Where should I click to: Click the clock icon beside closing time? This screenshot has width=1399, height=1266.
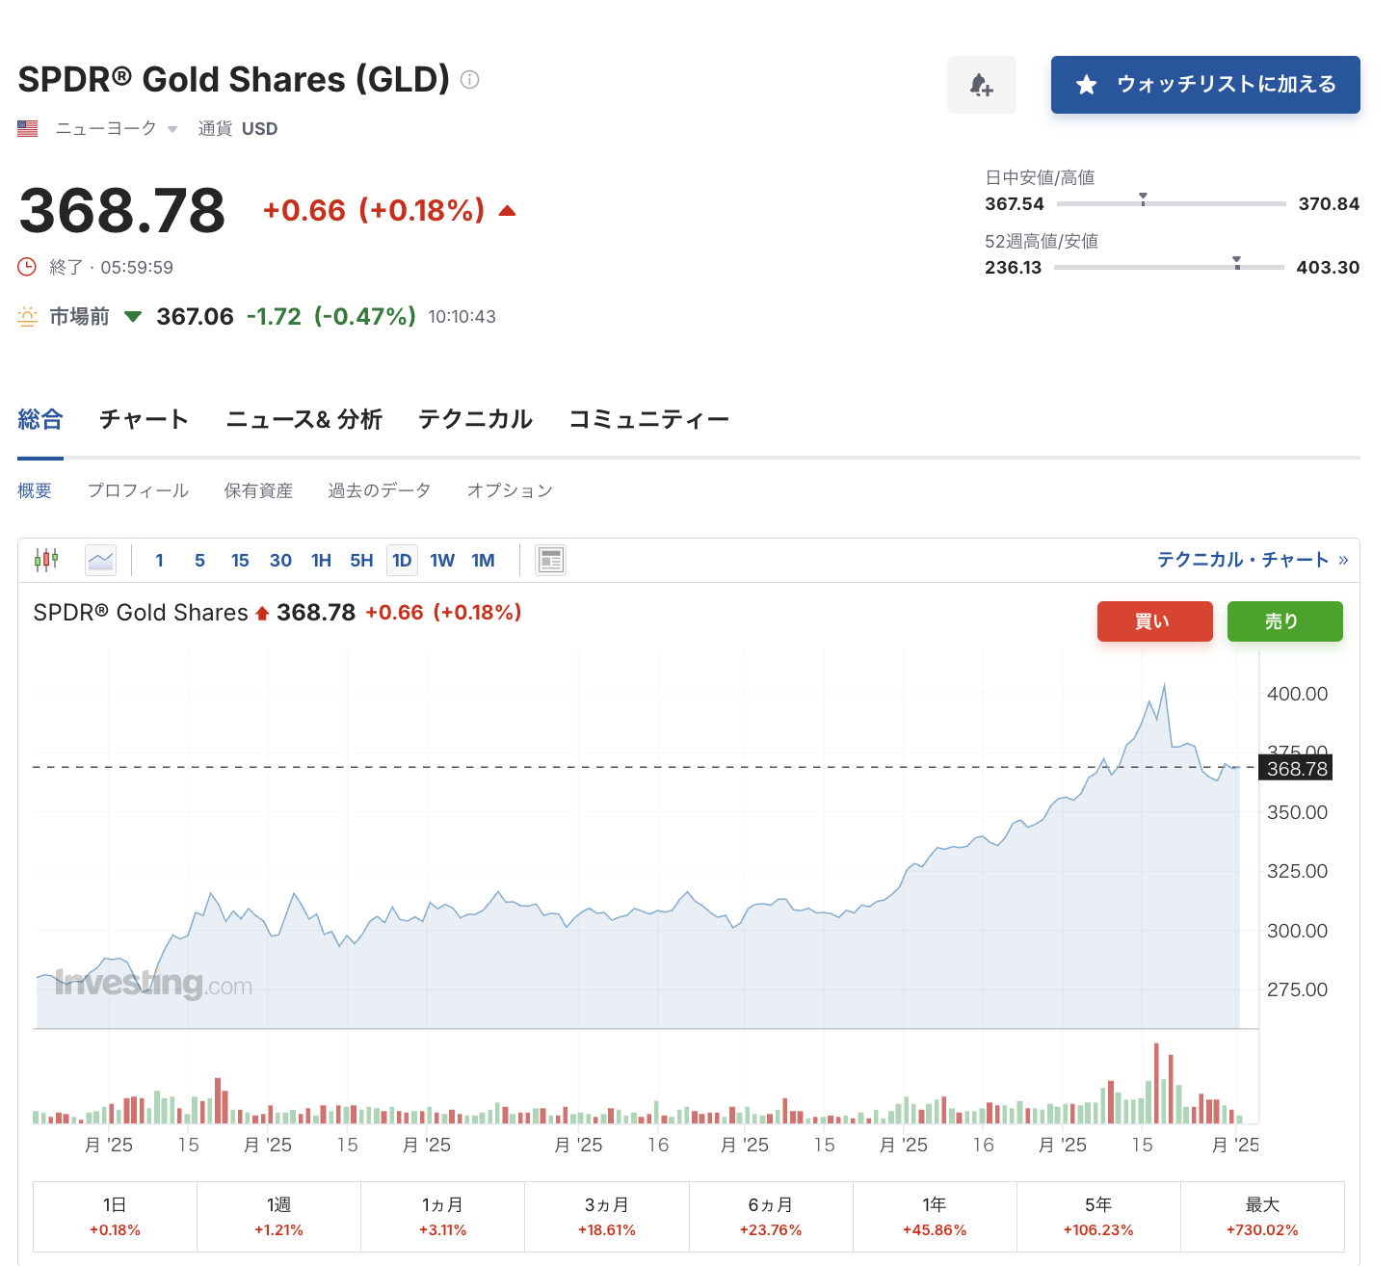[28, 267]
